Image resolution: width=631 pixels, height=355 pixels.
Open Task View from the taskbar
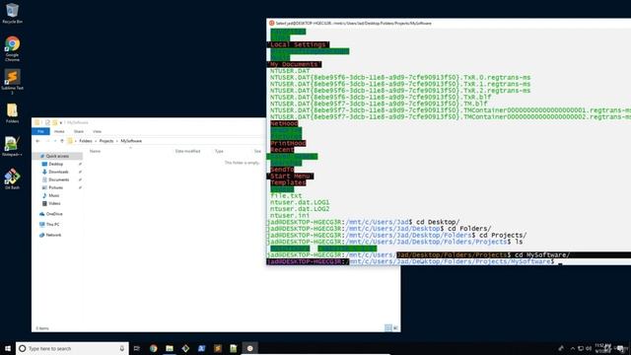pyautogui.click(x=137, y=348)
